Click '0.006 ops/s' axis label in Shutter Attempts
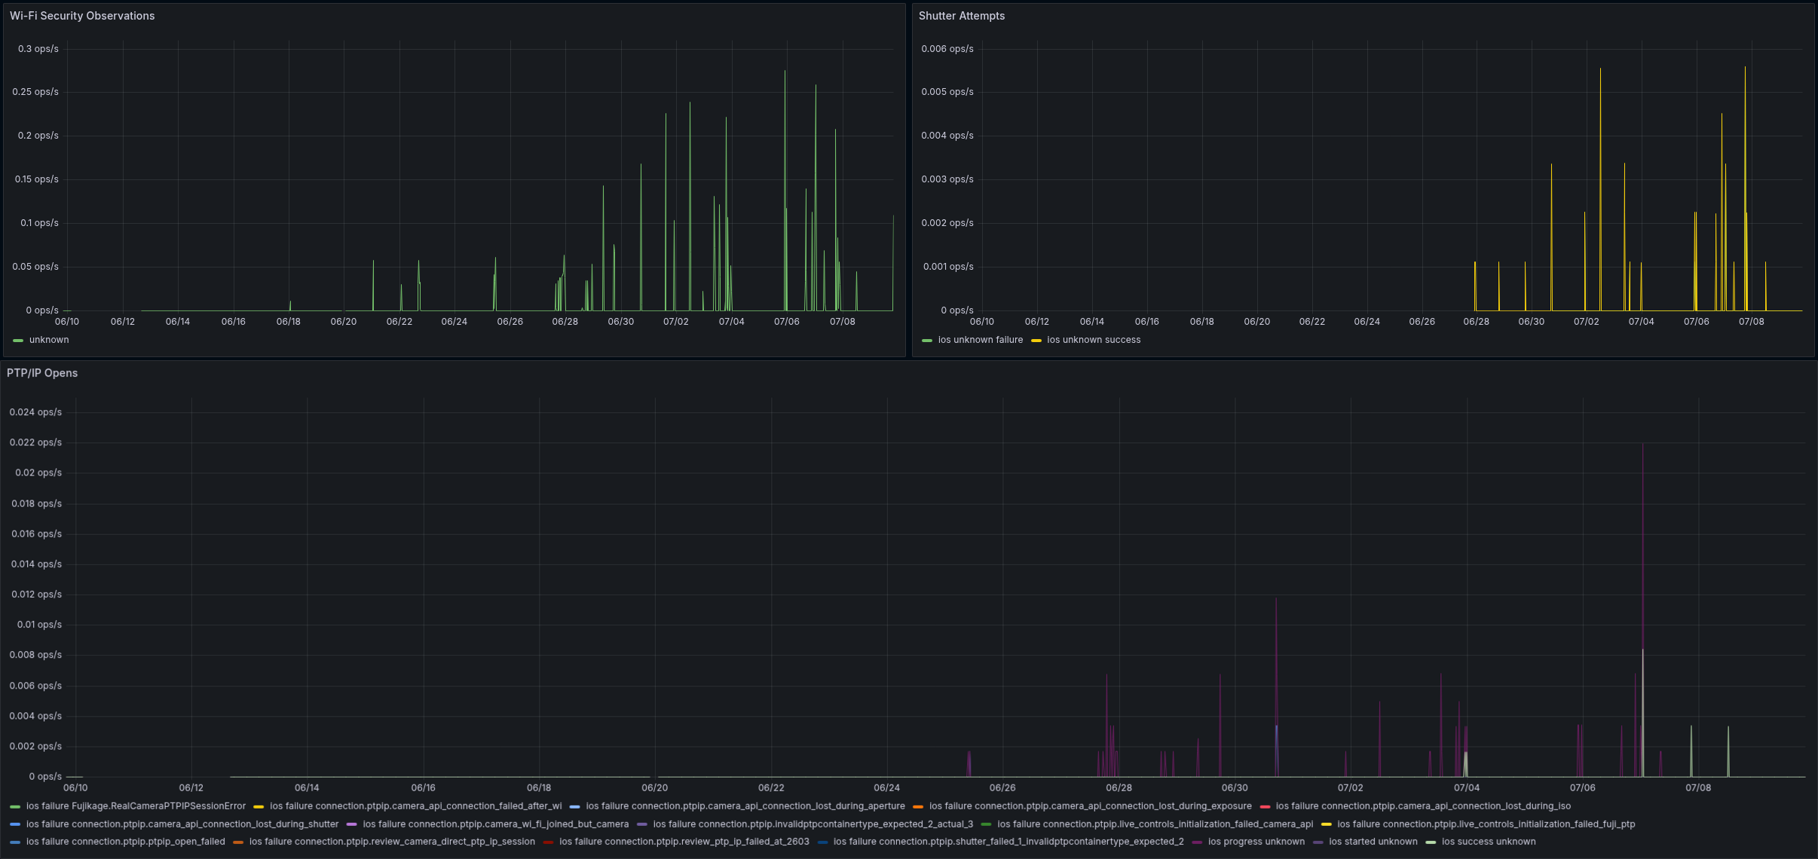The width and height of the screenshot is (1818, 859). click(947, 49)
